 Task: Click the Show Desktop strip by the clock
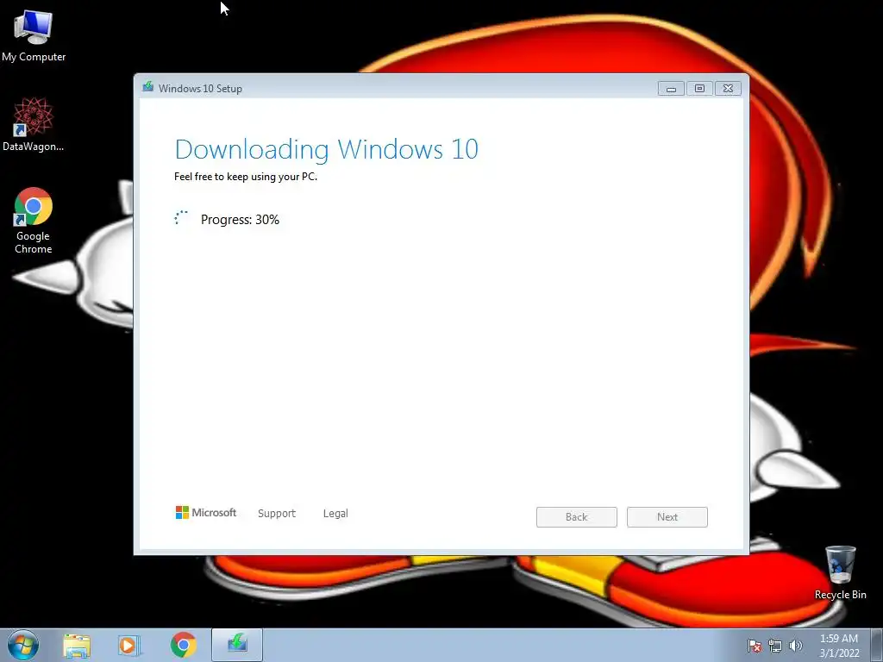[877, 645]
